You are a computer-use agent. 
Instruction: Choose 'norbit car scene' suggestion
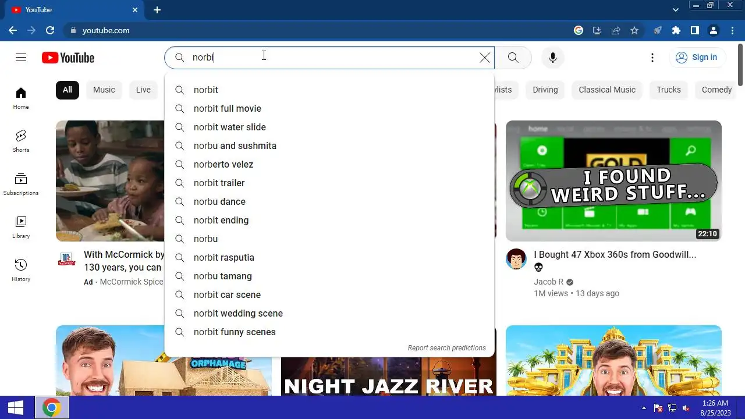tap(329, 294)
